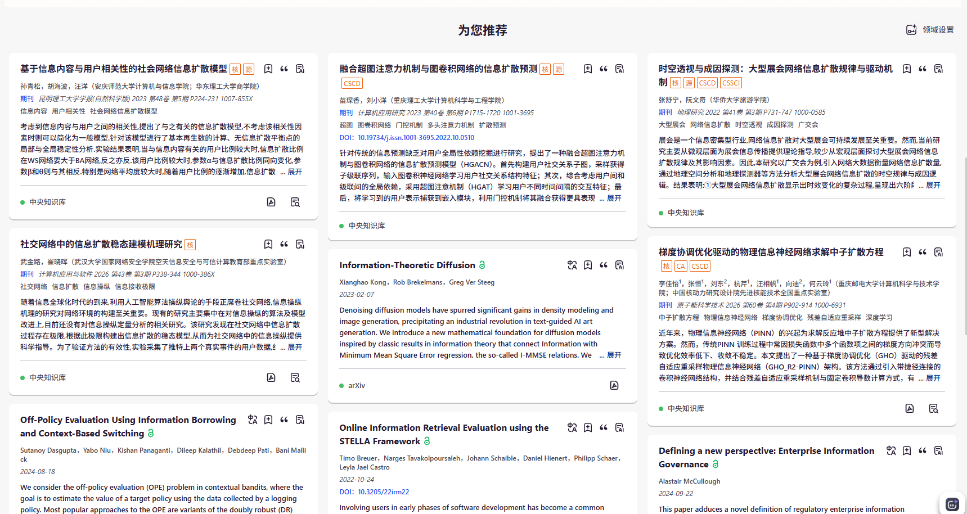Bookmark the 梯度协调优化驱动 paper

coord(907,252)
